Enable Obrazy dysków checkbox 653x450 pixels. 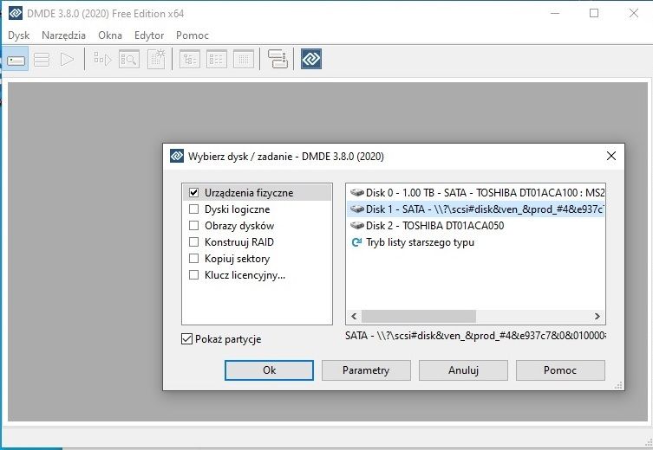tap(193, 226)
